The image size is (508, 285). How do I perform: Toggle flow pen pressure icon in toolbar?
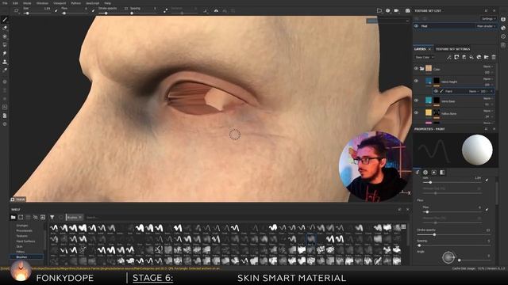pos(94,10)
